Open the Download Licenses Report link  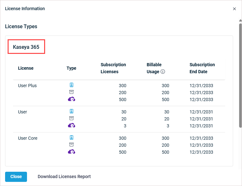pos(64,176)
